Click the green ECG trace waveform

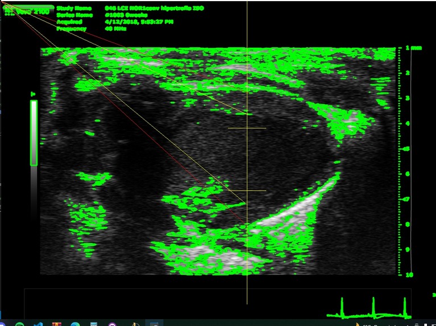coord(369,308)
